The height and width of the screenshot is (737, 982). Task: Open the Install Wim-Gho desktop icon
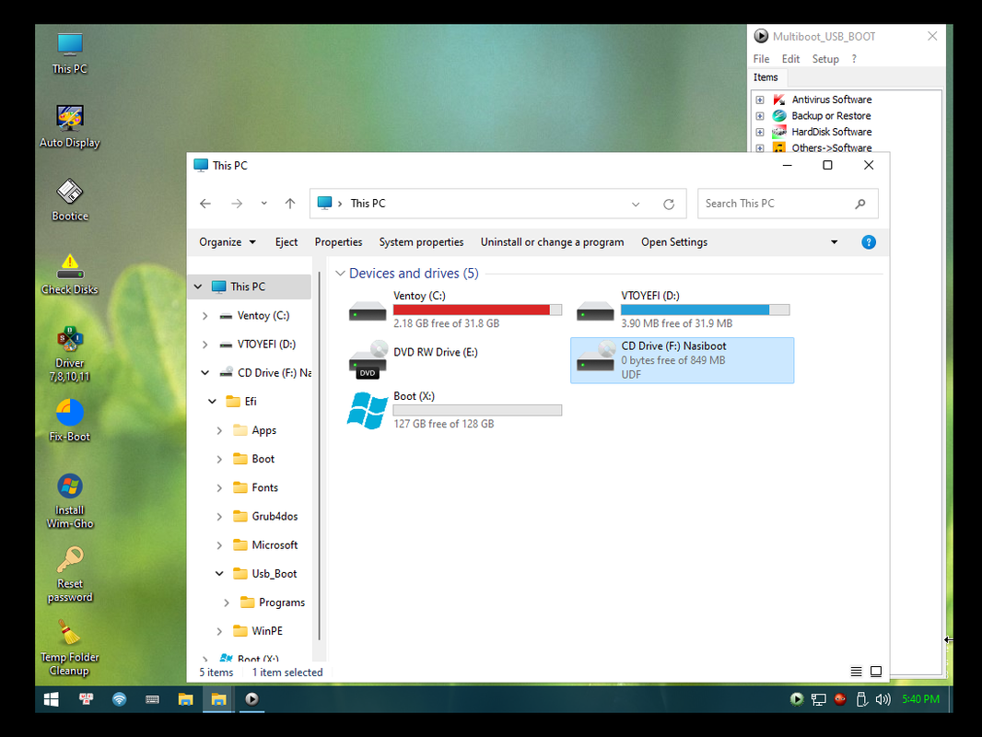point(69,501)
